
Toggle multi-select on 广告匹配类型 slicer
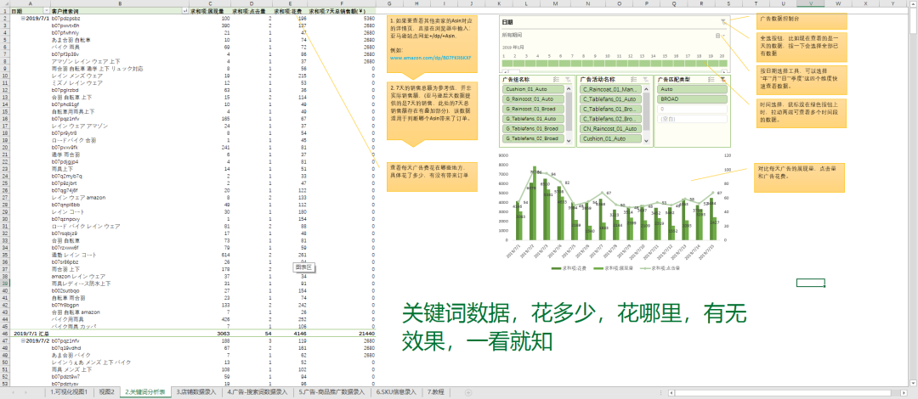pyautogui.click(x=711, y=79)
